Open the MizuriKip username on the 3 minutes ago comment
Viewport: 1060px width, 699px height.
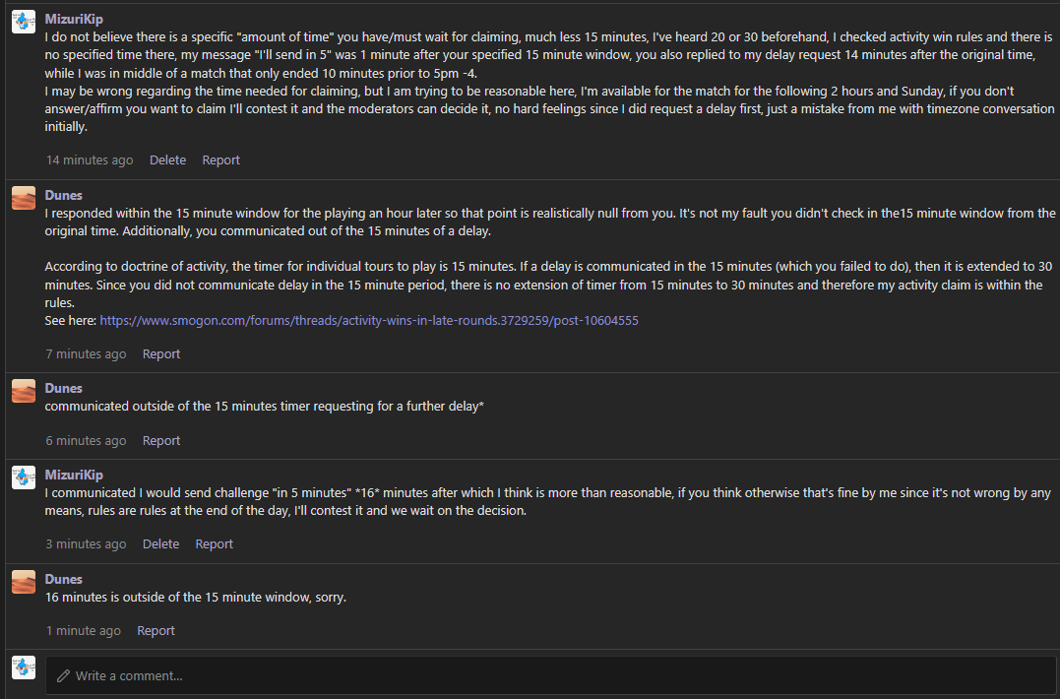[x=74, y=475]
